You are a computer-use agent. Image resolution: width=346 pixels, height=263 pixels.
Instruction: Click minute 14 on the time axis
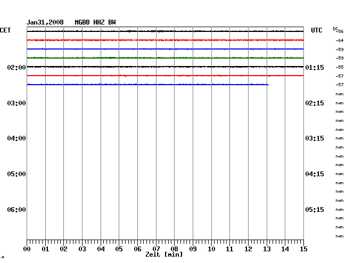pos(285,249)
